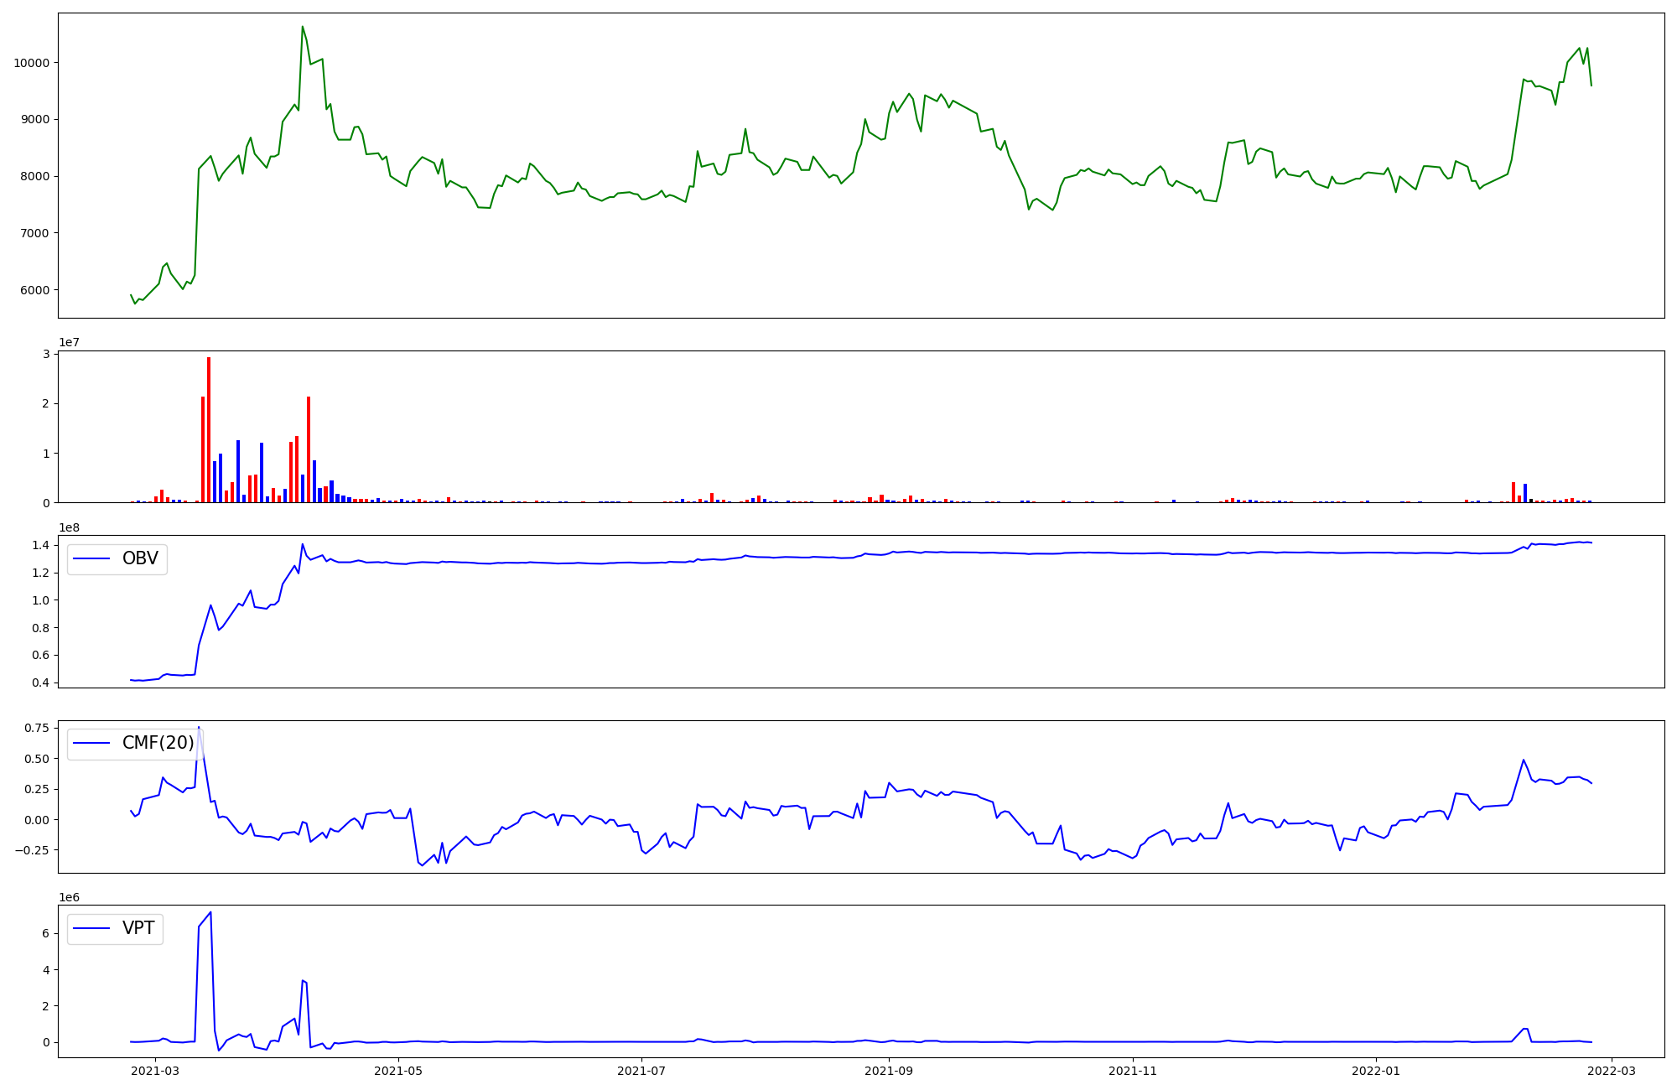Click the 1e8 exponent label above the OBV chart
This screenshot has width=1677, height=1090.
click(x=70, y=527)
